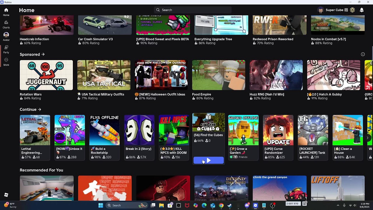Open Break In 2 (Story) tile
Screen dimensions: 373x210
[x=139, y=138]
